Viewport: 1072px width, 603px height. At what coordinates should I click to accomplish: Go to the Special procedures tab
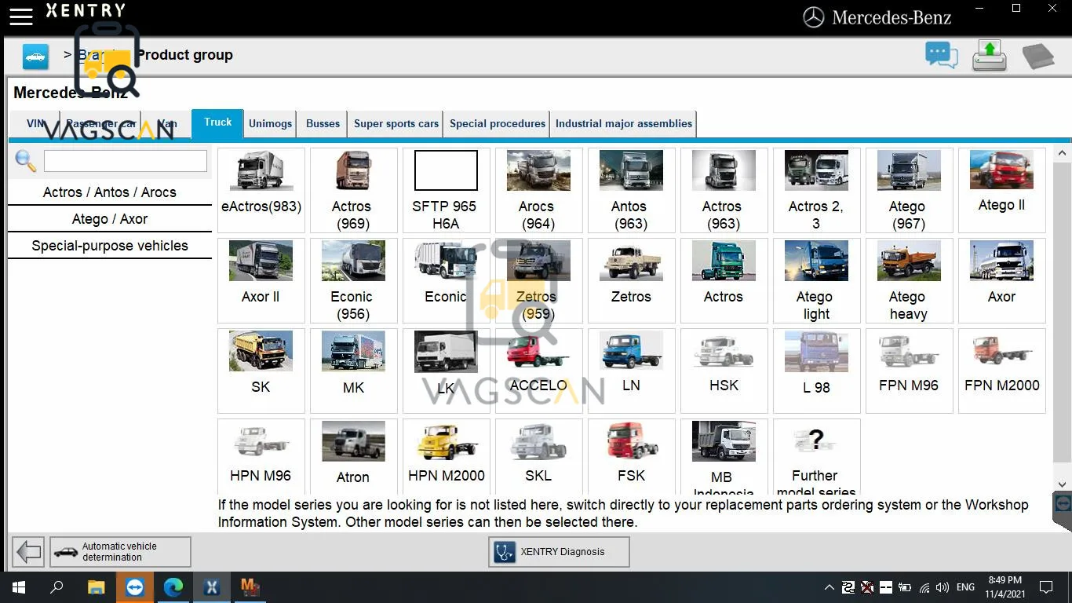click(x=498, y=123)
